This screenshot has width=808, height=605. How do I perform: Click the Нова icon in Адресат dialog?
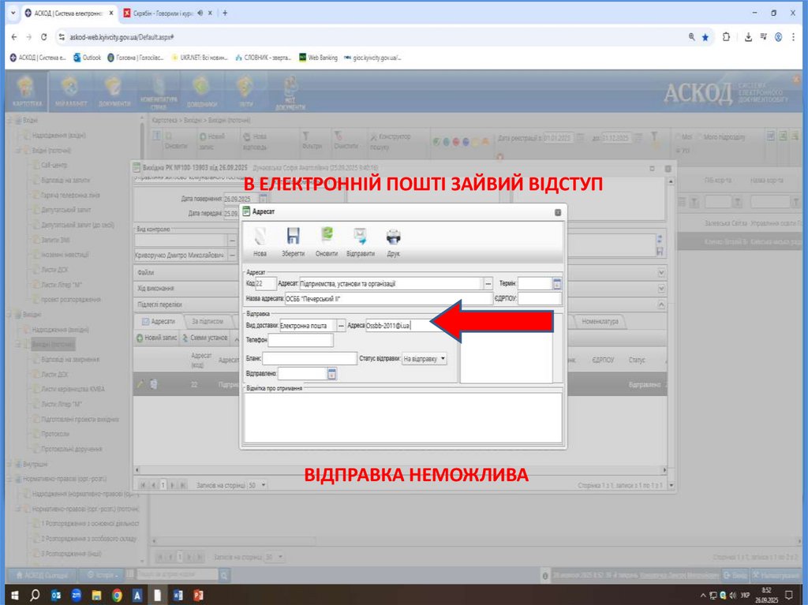[x=260, y=241]
